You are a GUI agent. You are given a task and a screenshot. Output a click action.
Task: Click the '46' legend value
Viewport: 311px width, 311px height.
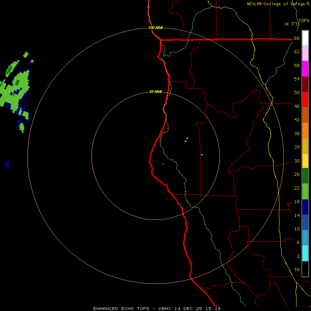coord(297,106)
